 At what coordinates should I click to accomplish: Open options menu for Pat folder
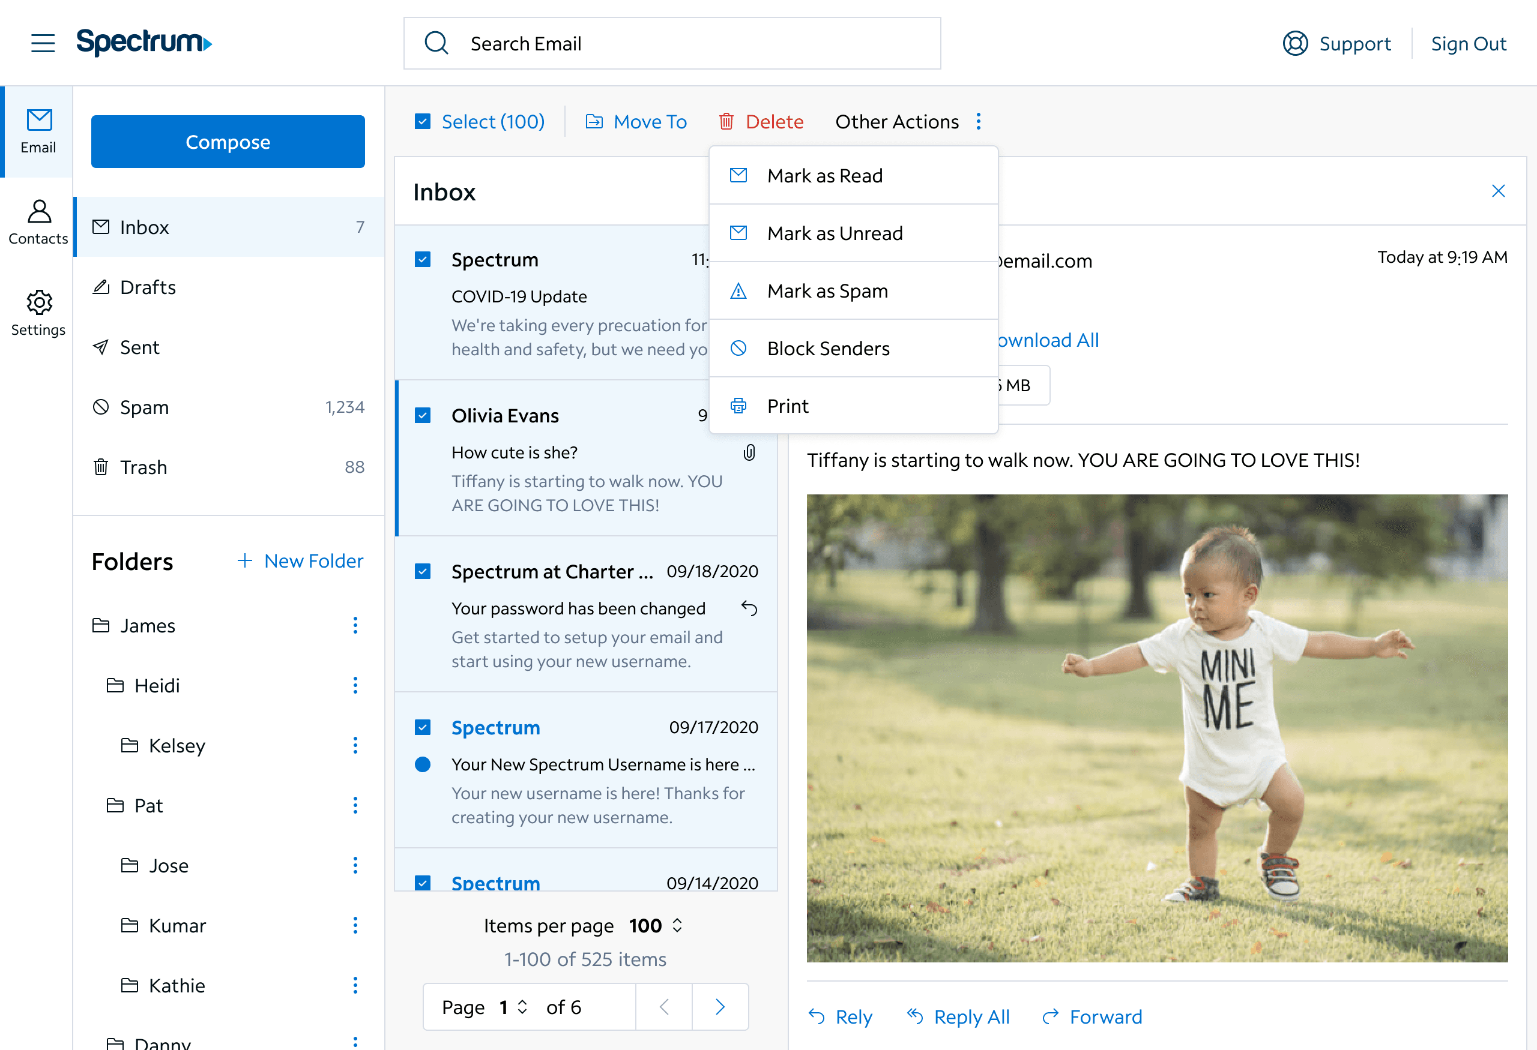pos(355,806)
